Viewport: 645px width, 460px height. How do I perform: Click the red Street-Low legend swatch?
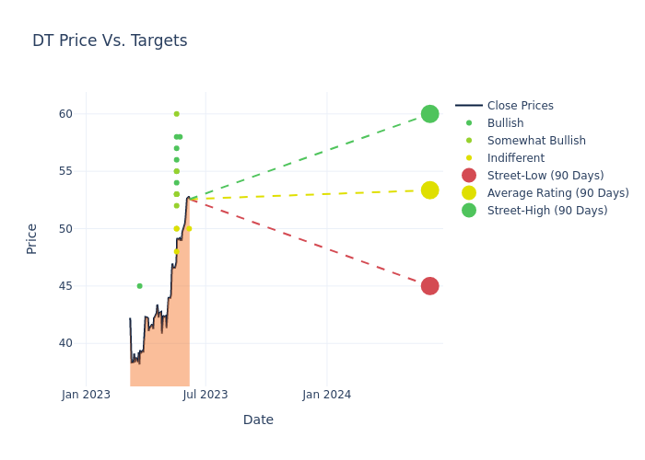[x=469, y=176]
